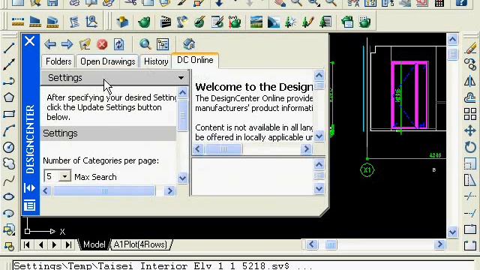The height and width of the screenshot is (270, 480).
Task: Select the Erase modify tool
Action: tap(470, 48)
